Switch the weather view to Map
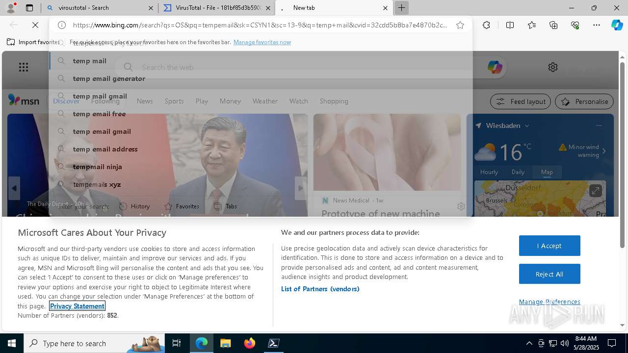 [x=547, y=172]
